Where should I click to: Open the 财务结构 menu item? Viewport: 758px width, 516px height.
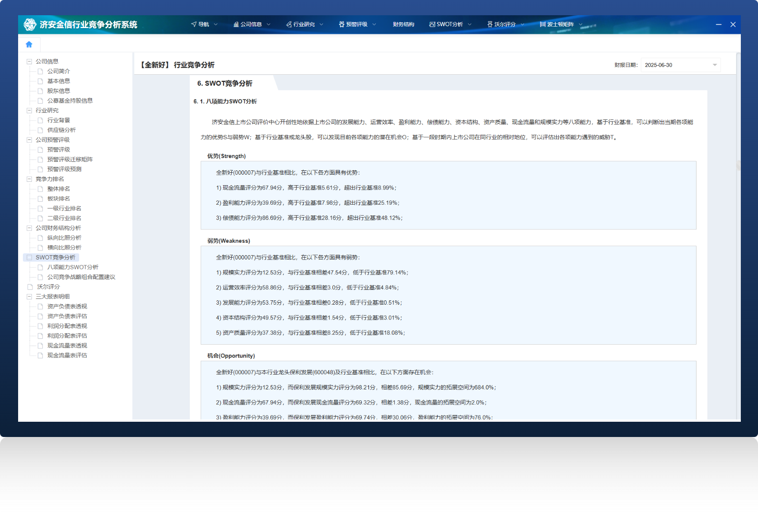[403, 24]
